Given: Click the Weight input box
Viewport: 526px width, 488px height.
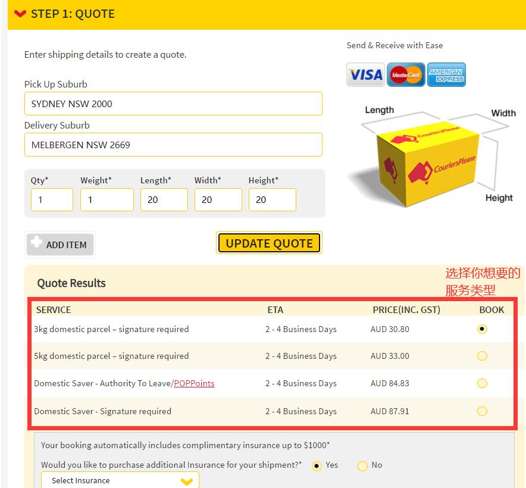Looking at the screenshot, I should (107, 200).
